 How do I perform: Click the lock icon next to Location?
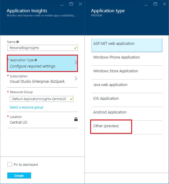76,119
